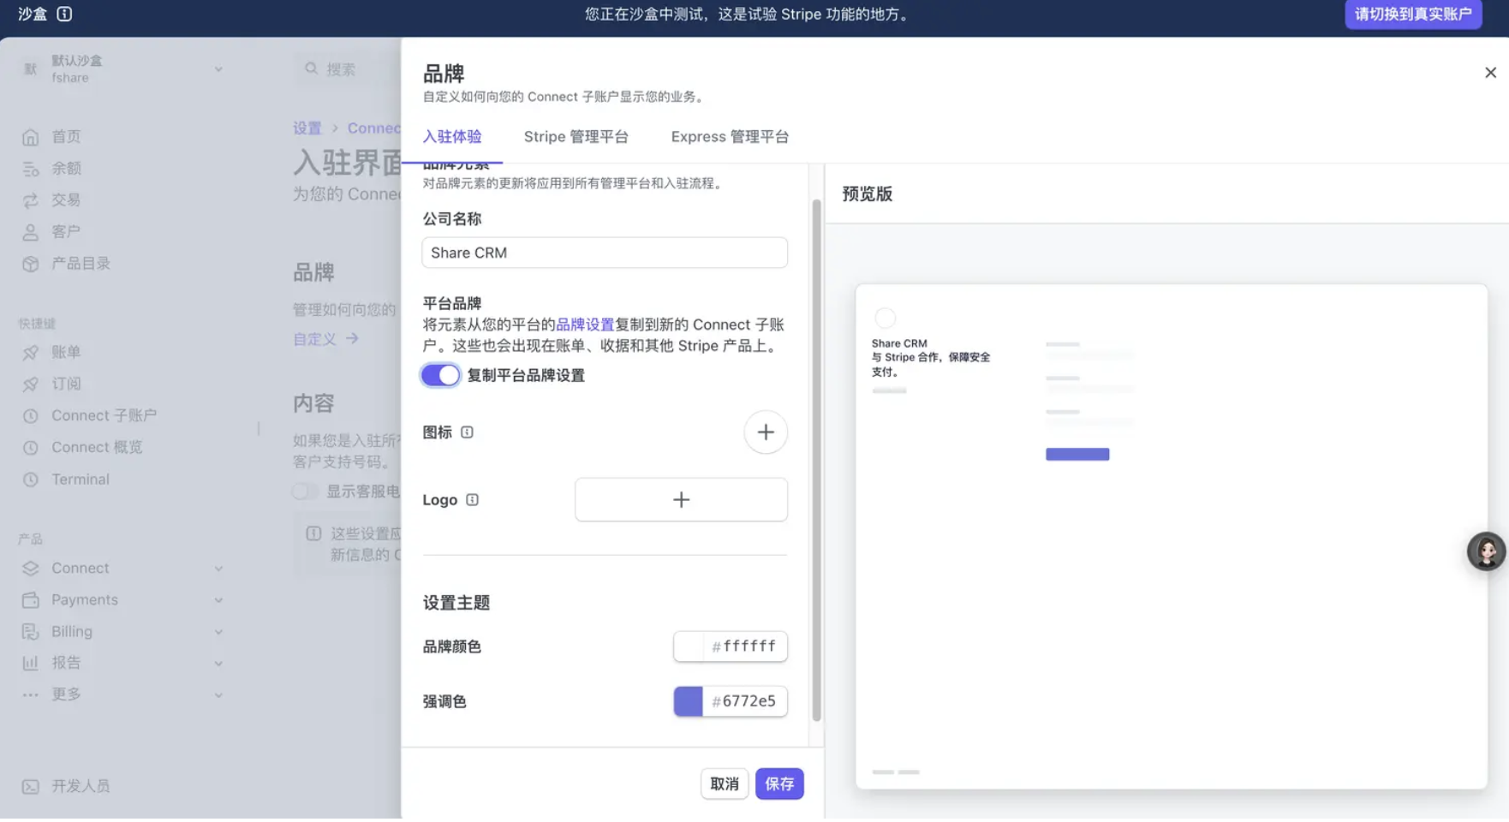Image resolution: width=1509 pixels, height=822 pixels.
Task: Click the Home (首页) house icon
Action: coord(31,137)
